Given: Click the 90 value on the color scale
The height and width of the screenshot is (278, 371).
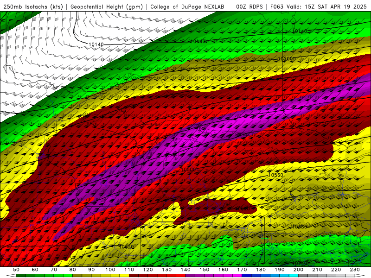Looking at the screenshot, I should pos(91,270).
